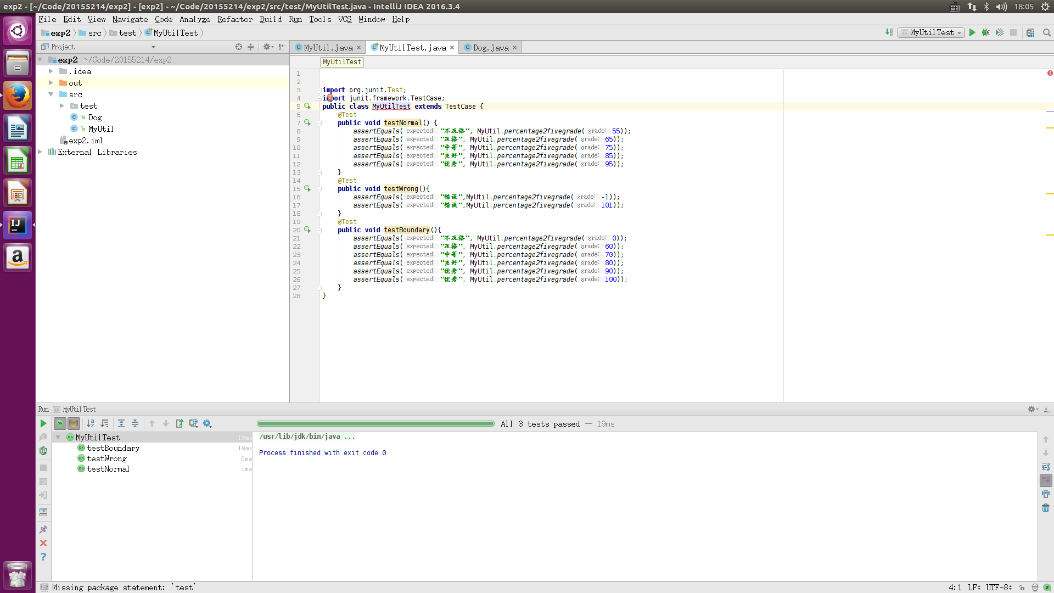Toggle auto-test rerun icon in Run panel
1054x593 pixels.
click(43, 451)
